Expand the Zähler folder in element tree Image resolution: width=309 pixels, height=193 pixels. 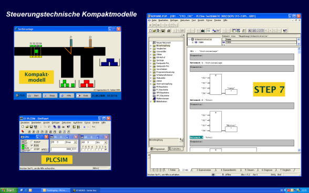pos(151,55)
